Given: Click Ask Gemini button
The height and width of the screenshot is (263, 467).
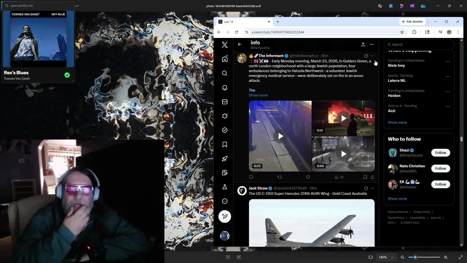Looking at the screenshot, I should point(412,22).
